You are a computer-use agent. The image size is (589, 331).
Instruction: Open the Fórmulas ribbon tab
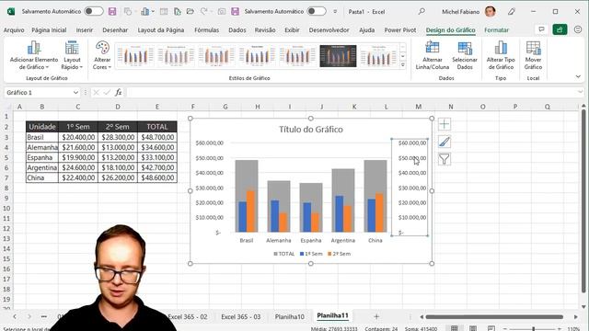206,30
